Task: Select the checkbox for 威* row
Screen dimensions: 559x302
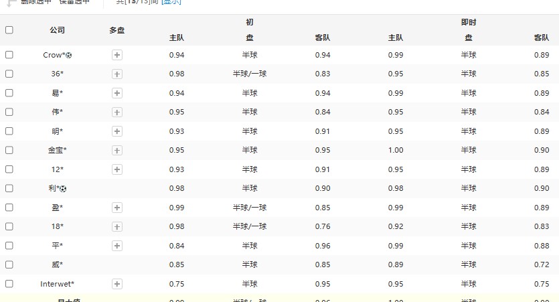Action: pos(9,265)
